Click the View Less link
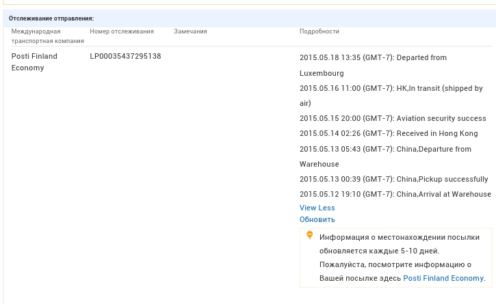 pos(317,208)
